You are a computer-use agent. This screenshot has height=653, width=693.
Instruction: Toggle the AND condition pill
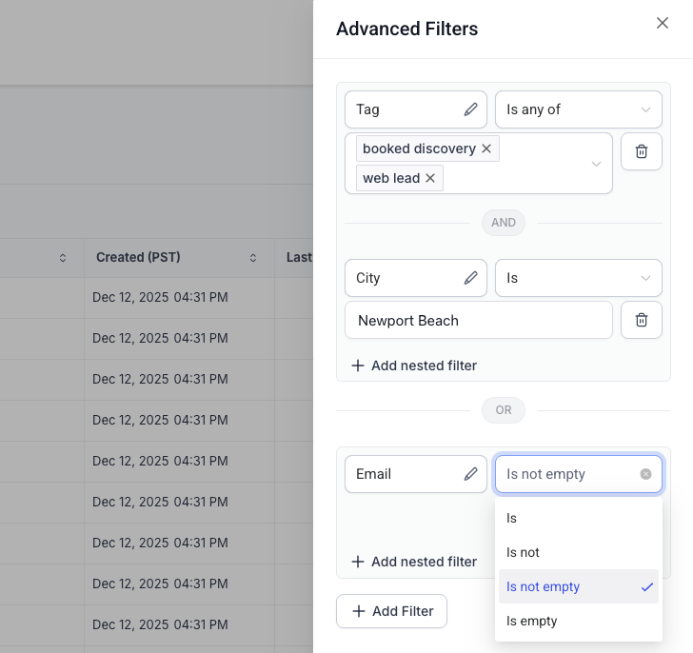pos(504,222)
